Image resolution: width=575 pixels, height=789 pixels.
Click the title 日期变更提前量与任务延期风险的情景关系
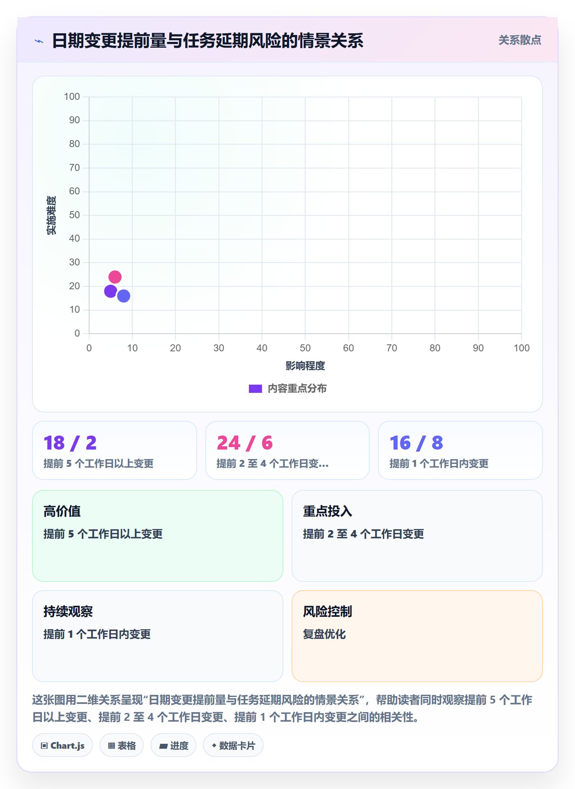[x=208, y=41]
